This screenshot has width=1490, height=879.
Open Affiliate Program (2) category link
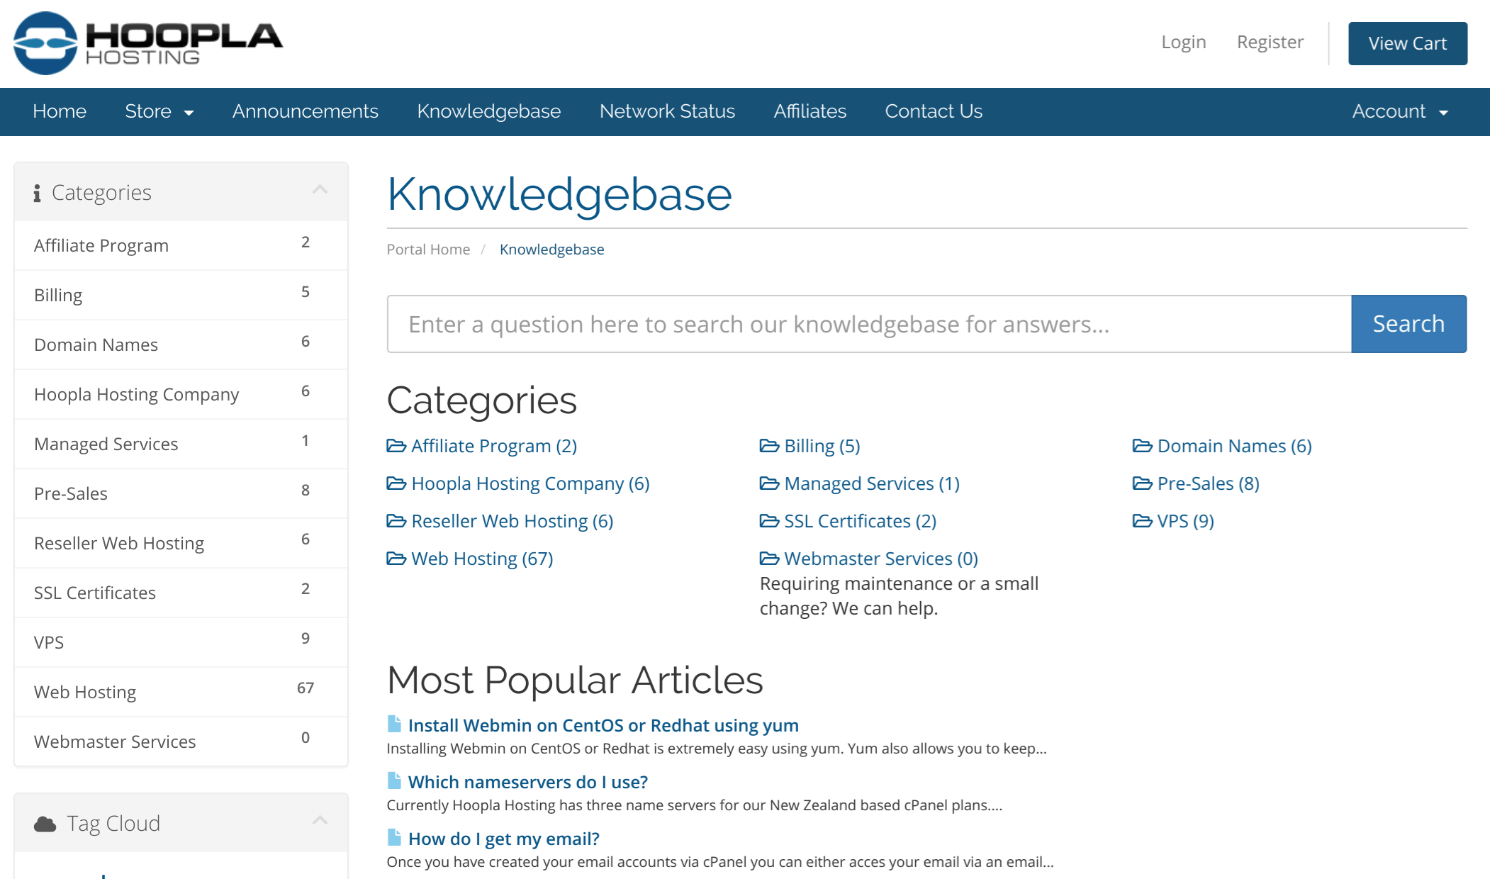click(494, 446)
